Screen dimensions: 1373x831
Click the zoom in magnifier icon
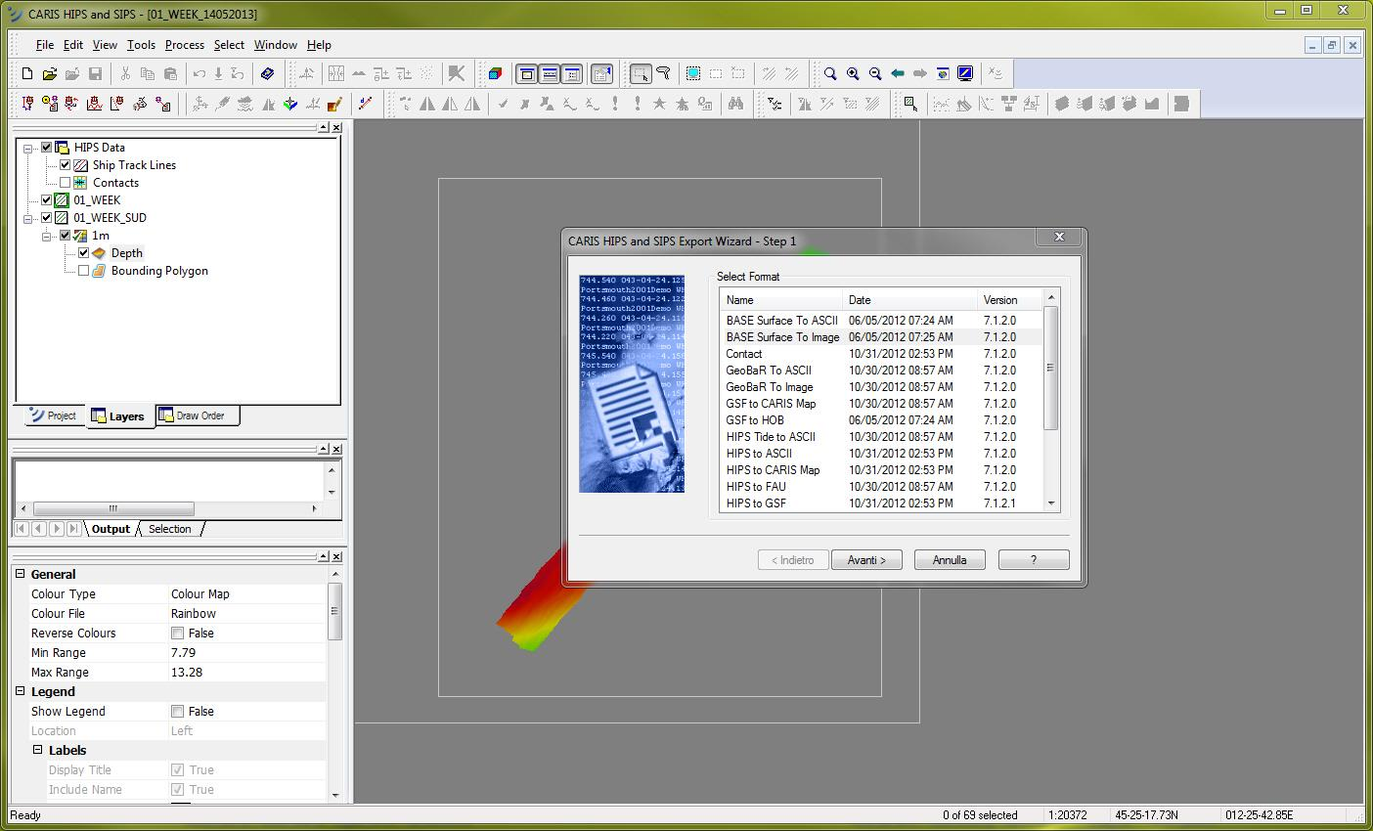click(x=853, y=73)
